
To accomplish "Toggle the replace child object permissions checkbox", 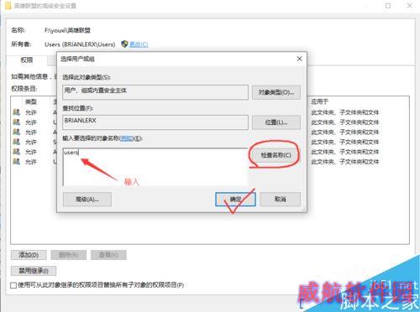I will pyautogui.click(x=13, y=285).
